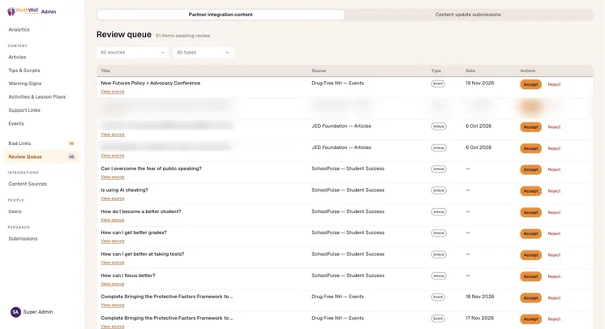Accept 'How can I focus better?'
Viewport: 605px width, 329px height.
coord(530,276)
